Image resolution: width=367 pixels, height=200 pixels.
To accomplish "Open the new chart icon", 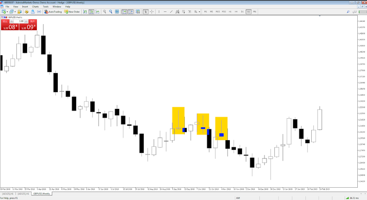I will click(4, 12).
